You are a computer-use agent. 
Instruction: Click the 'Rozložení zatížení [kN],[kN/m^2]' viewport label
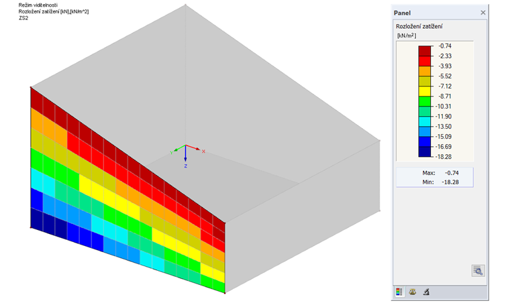point(54,11)
